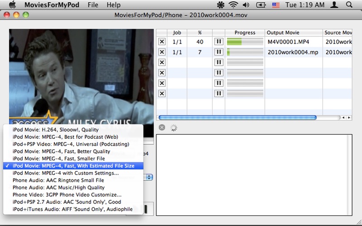Cancel the 2010work0004.mp job
The image size is (362, 226).
click(162, 52)
